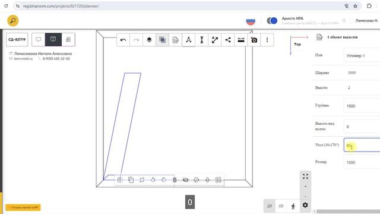The image size is (380, 214).
Task: Open the monitor view tab
Action: coord(38,39)
